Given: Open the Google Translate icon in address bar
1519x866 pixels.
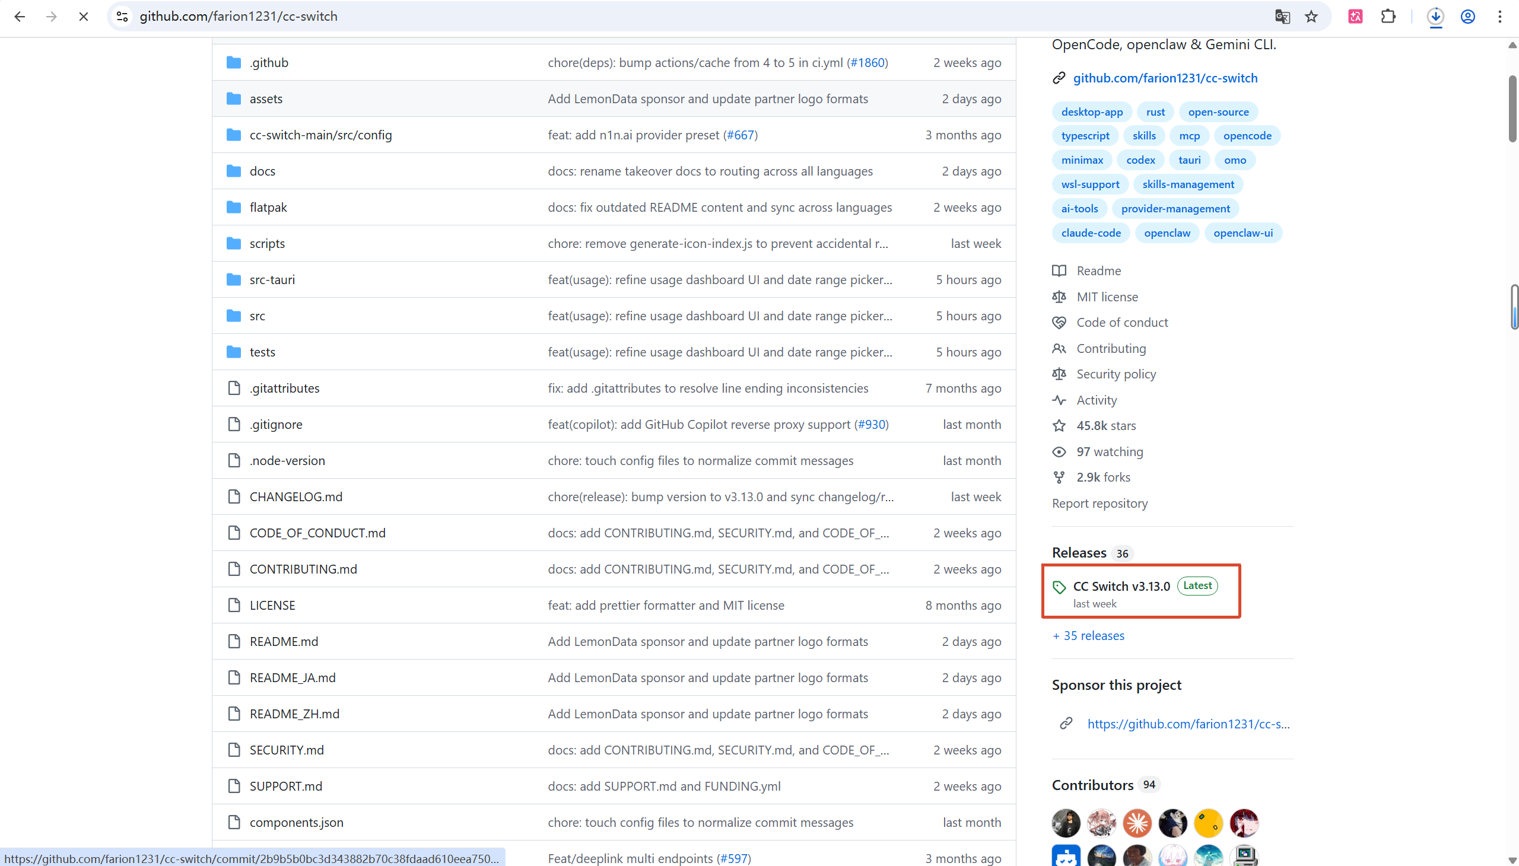Looking at the screenshot, I should click(x=1282, y=17).
